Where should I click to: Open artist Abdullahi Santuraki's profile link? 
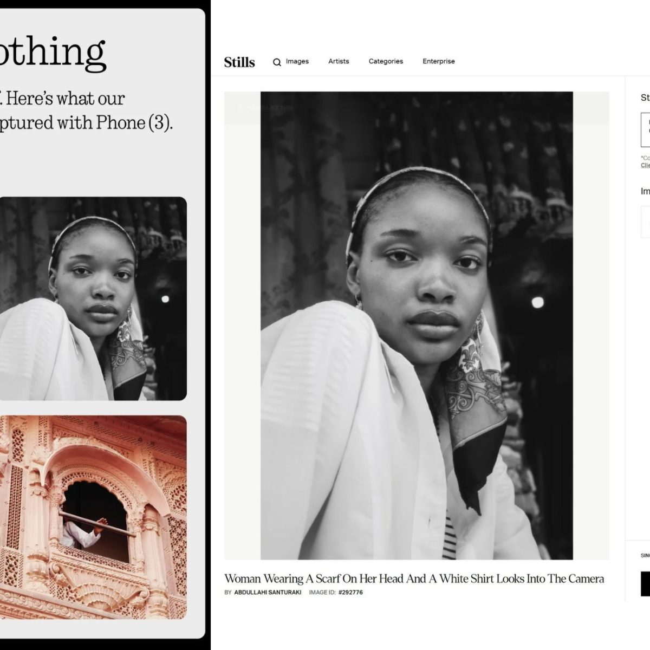point(268,593)
